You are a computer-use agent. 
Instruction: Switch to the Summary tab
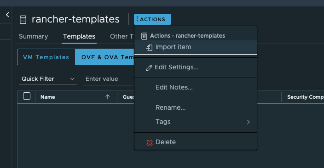34,36
